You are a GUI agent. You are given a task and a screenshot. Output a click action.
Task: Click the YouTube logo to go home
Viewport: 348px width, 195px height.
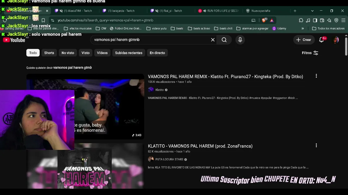pyautogui.click(x=14, y=40)
